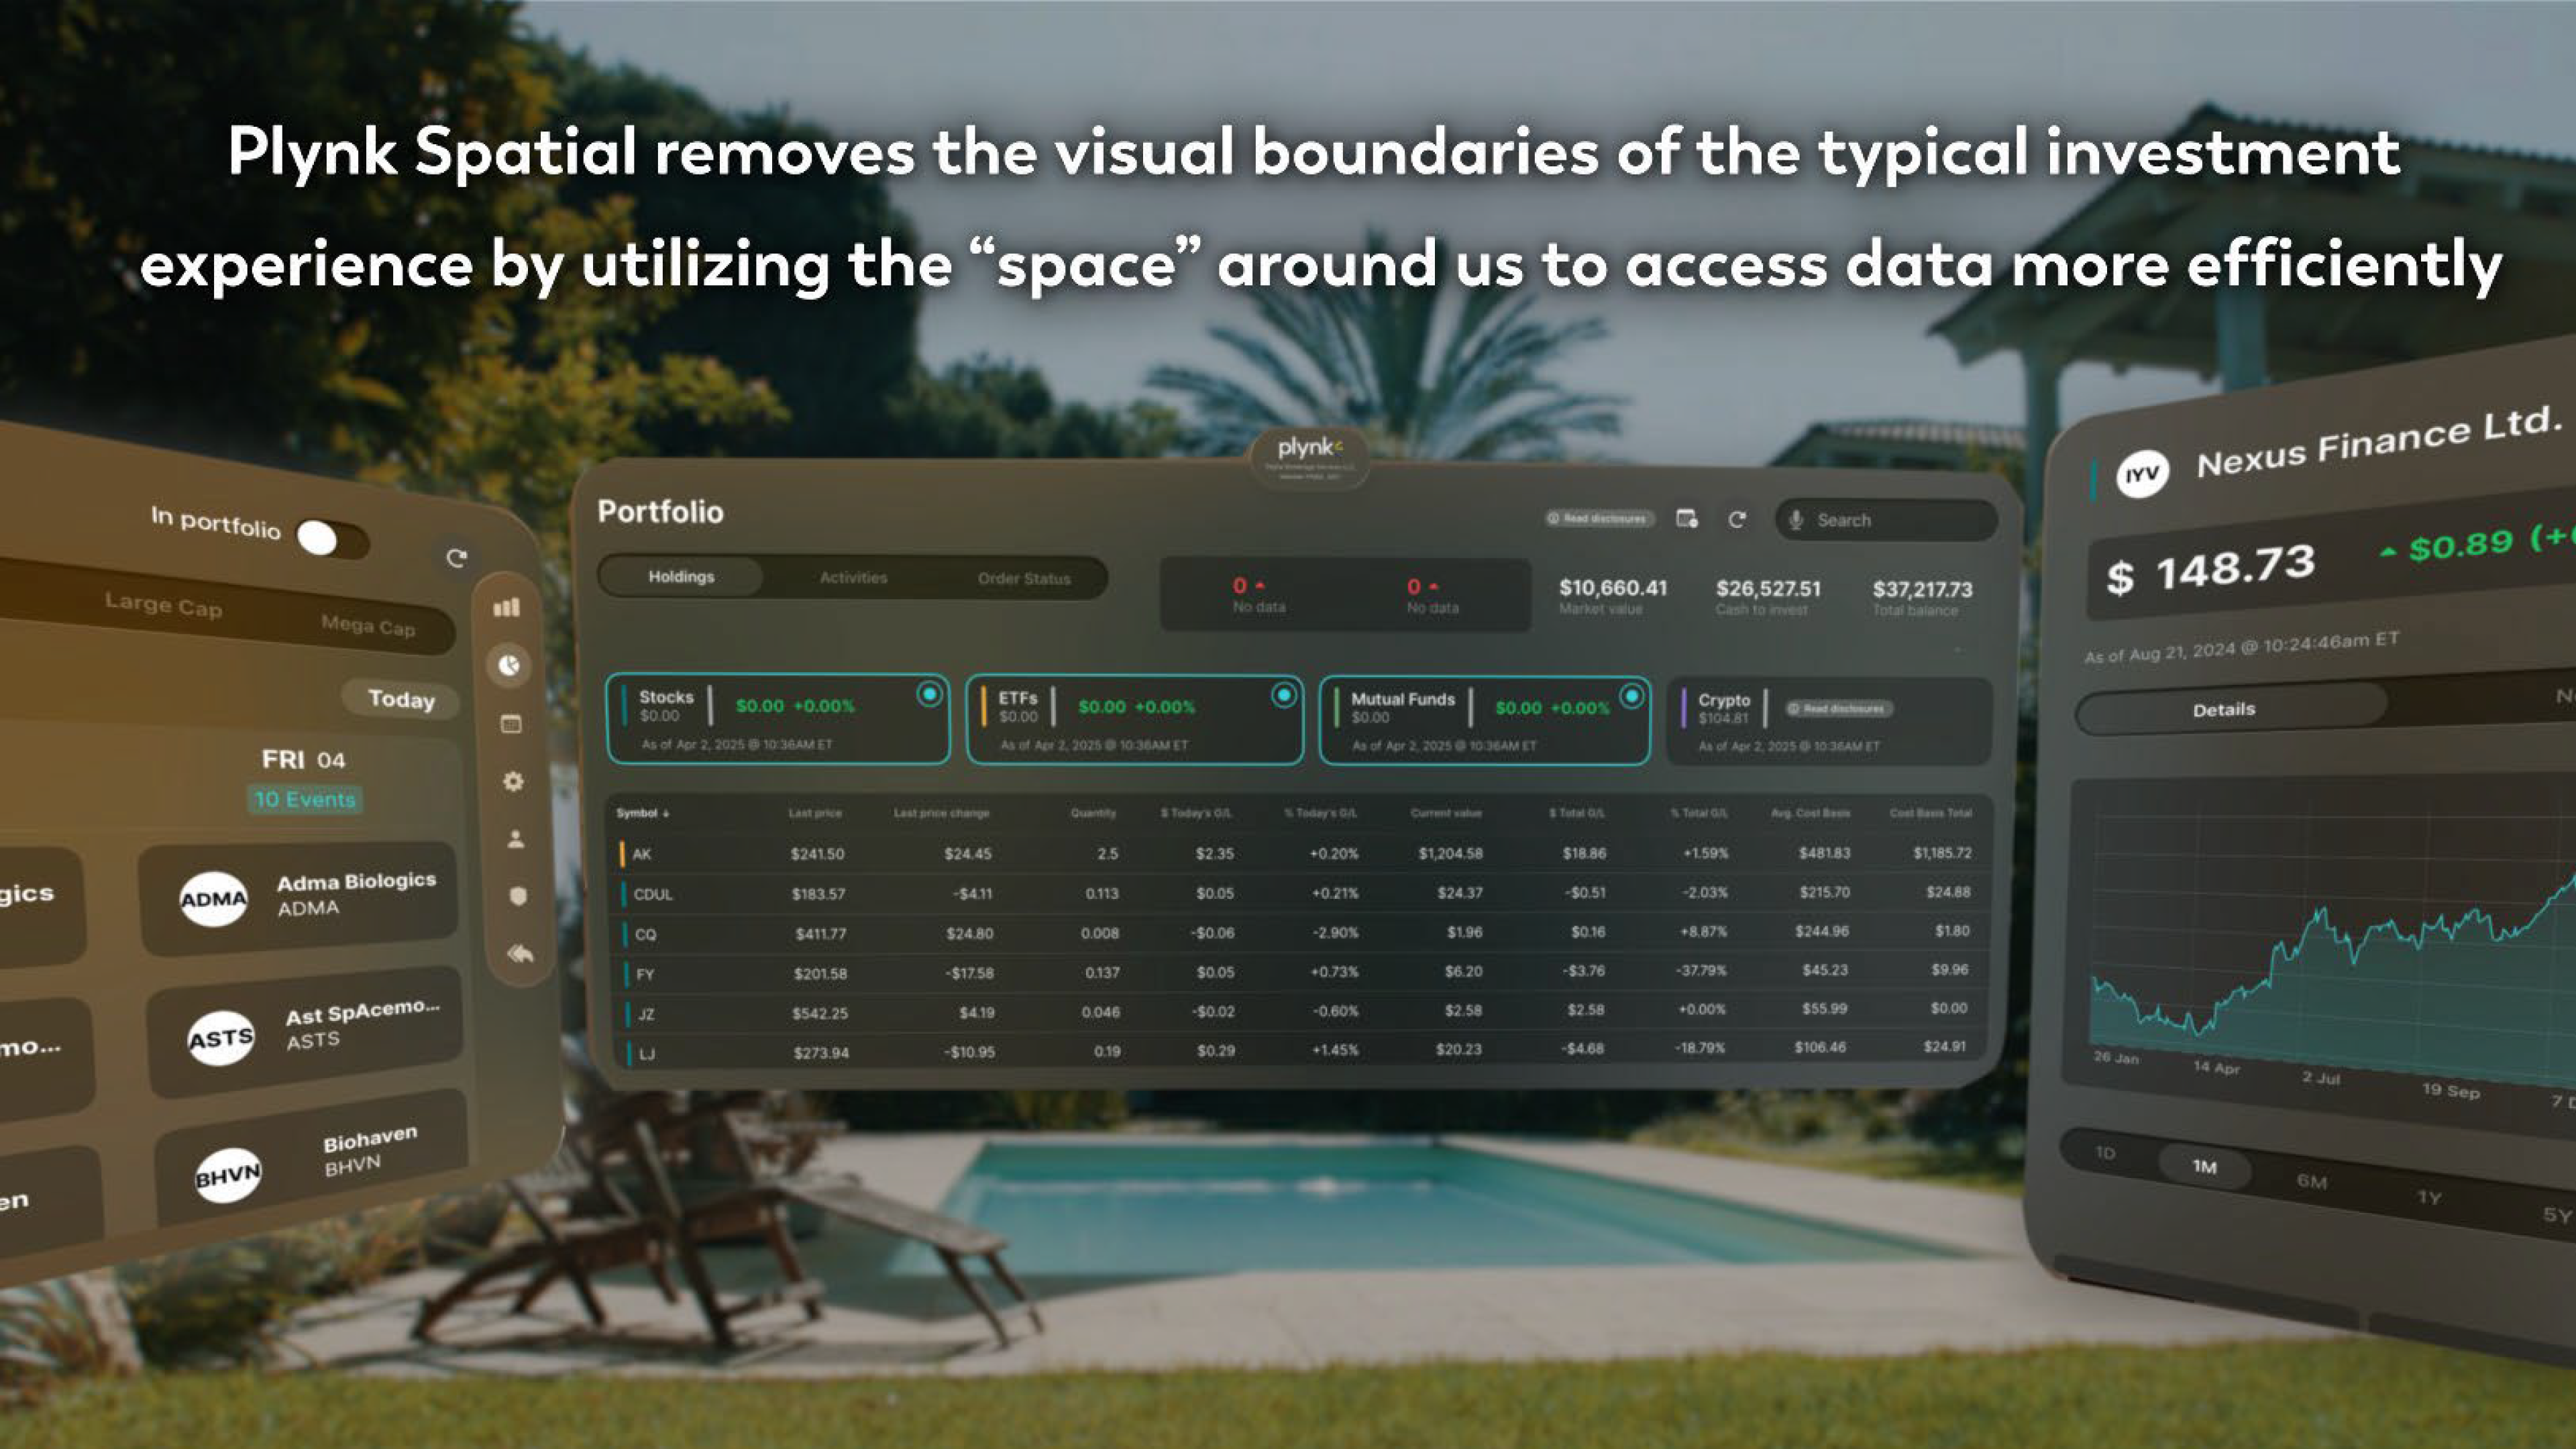This screenshot has height=1449, width=2576.
Task: Select the Crypto category card
Action: pyautogui.click(x=1830, y=722)
